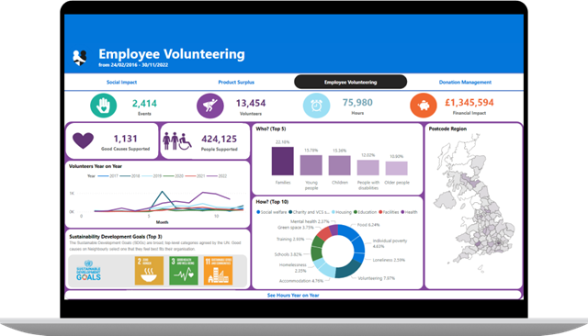This screenshot has width=588, height=336.
Task: Click the 1,131 Good Causes Supported figure
Action: pyautogui.click(x=125, y=139)
